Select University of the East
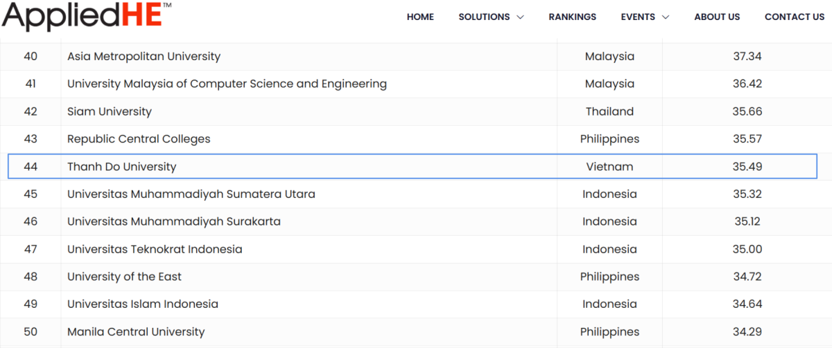832x348 pixels. (x=124, y=277)
